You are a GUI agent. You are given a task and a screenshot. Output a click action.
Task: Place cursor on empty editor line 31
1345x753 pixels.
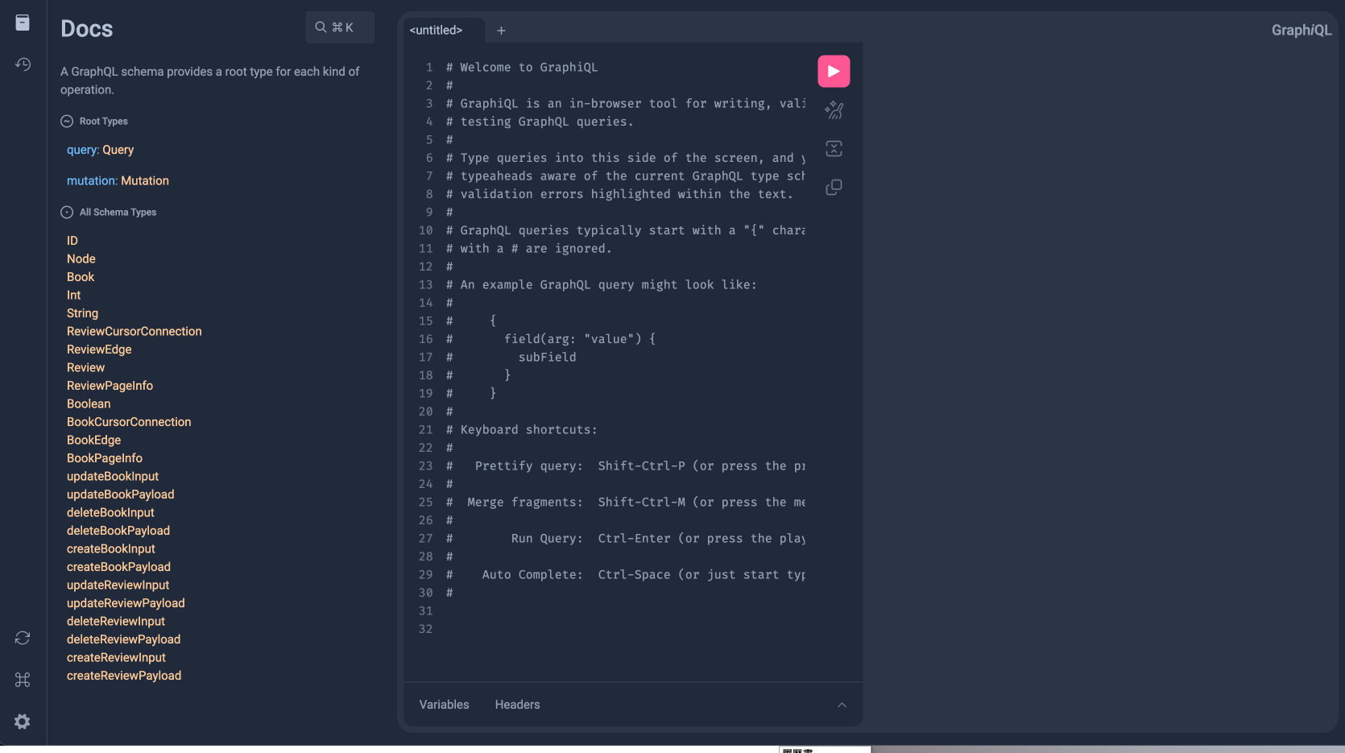click(x=624, y=611)
